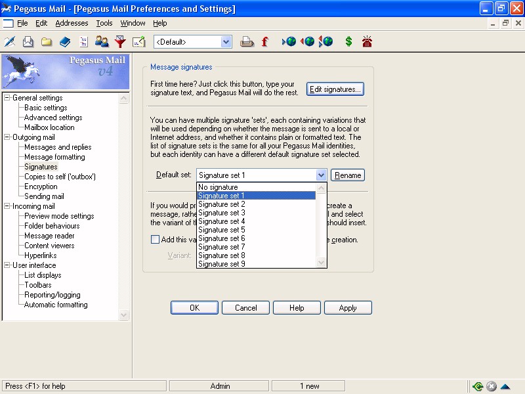The height and width of the screenshot is (394, 525).
Task: Choose 'No signature' from the dropdown list
Action: 256,187
